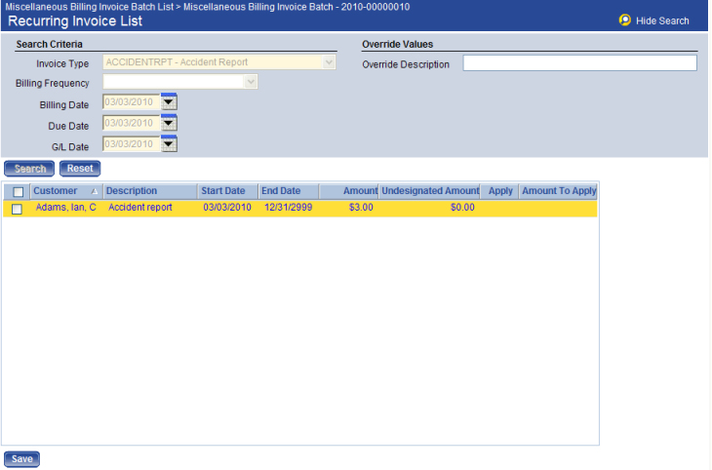Viewport: 712px width, 470px height.
Task: Select the Accident report description cell
Action: 140,208
